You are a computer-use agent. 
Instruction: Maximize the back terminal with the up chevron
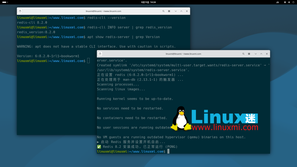coord(181,11)
